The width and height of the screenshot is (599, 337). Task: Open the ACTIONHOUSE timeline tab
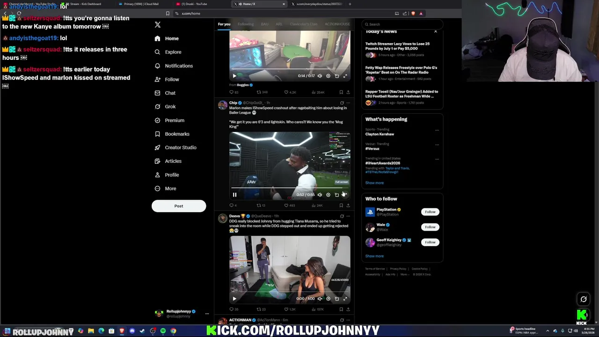(337, 24)
